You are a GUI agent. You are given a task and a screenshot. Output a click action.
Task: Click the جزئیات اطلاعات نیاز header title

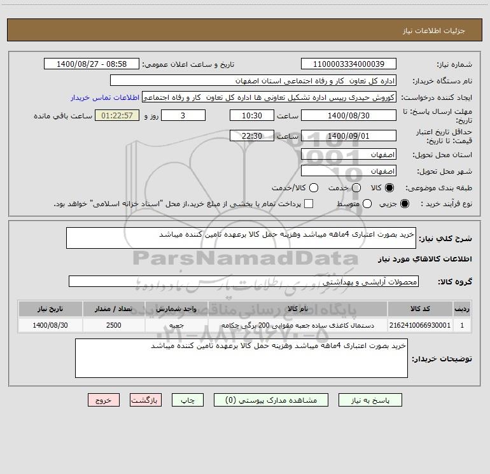click(x=433, y=31)
